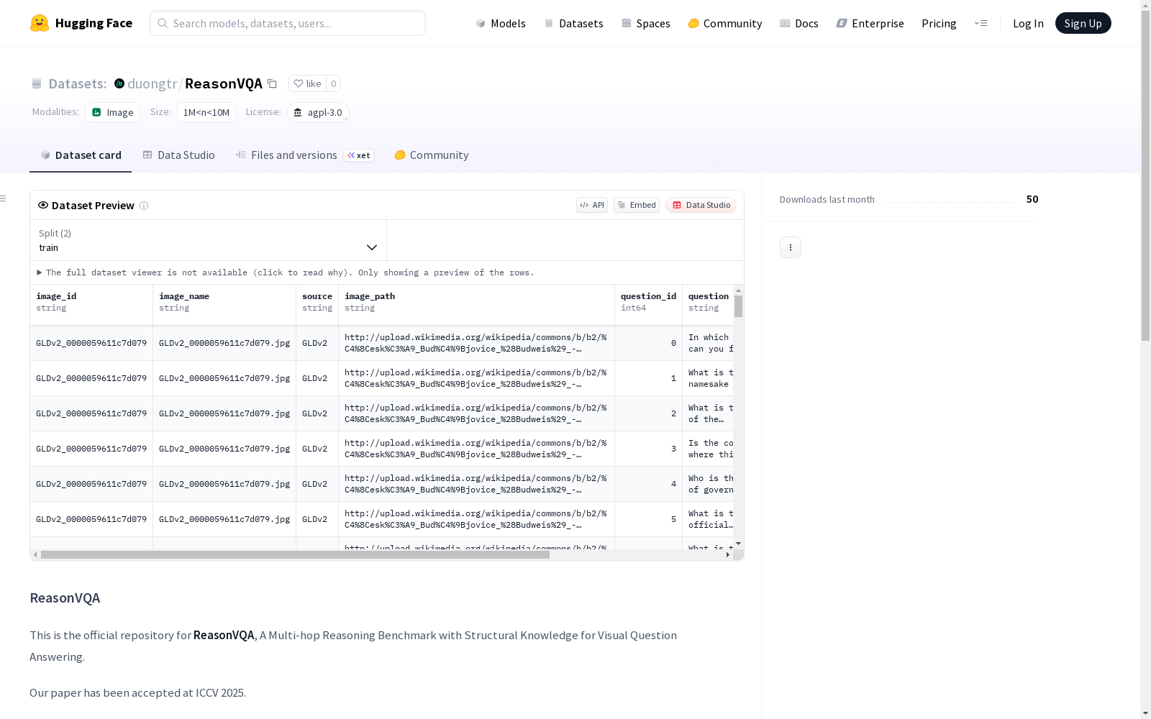The height and width of the screenshot is (719, 1151).
Task: Expand the Split train dropdown
Action: (208, 240)
